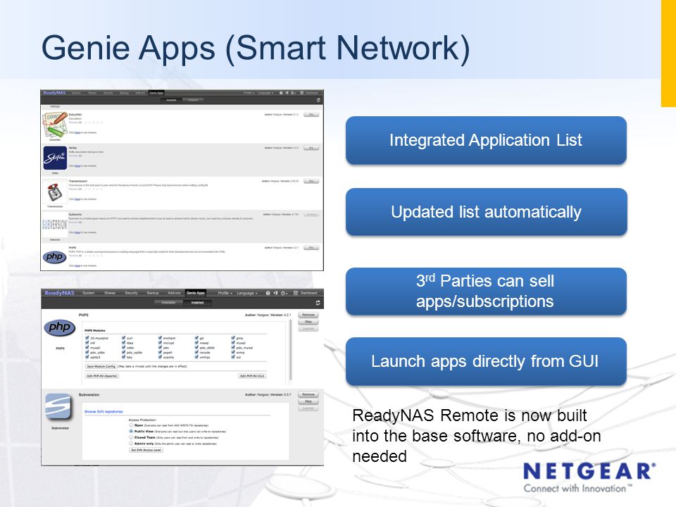Select Genie Apps tab in Available view

point(156,93)
